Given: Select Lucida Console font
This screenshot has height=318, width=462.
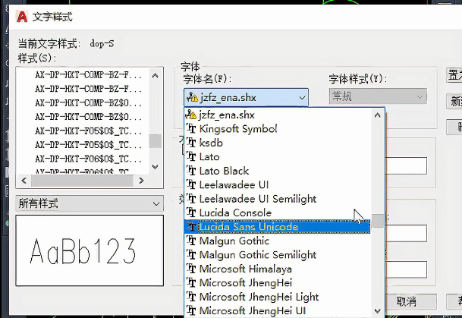Looking at the screenshot, I should click(x=235, y=213).
